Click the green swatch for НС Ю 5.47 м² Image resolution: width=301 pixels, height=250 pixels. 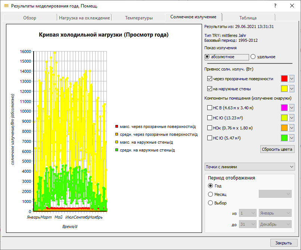(284, 138)
